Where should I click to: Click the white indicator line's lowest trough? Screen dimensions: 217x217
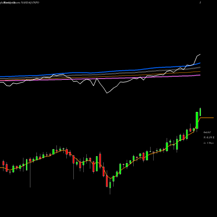click(x=107, y=93)
